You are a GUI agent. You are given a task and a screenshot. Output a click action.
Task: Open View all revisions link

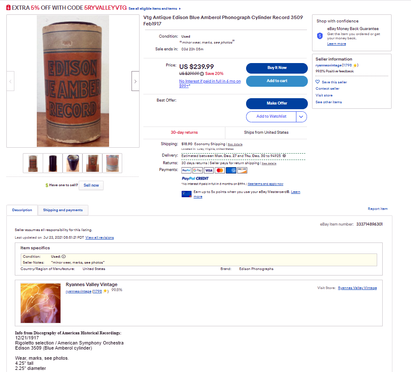point(100,237)
